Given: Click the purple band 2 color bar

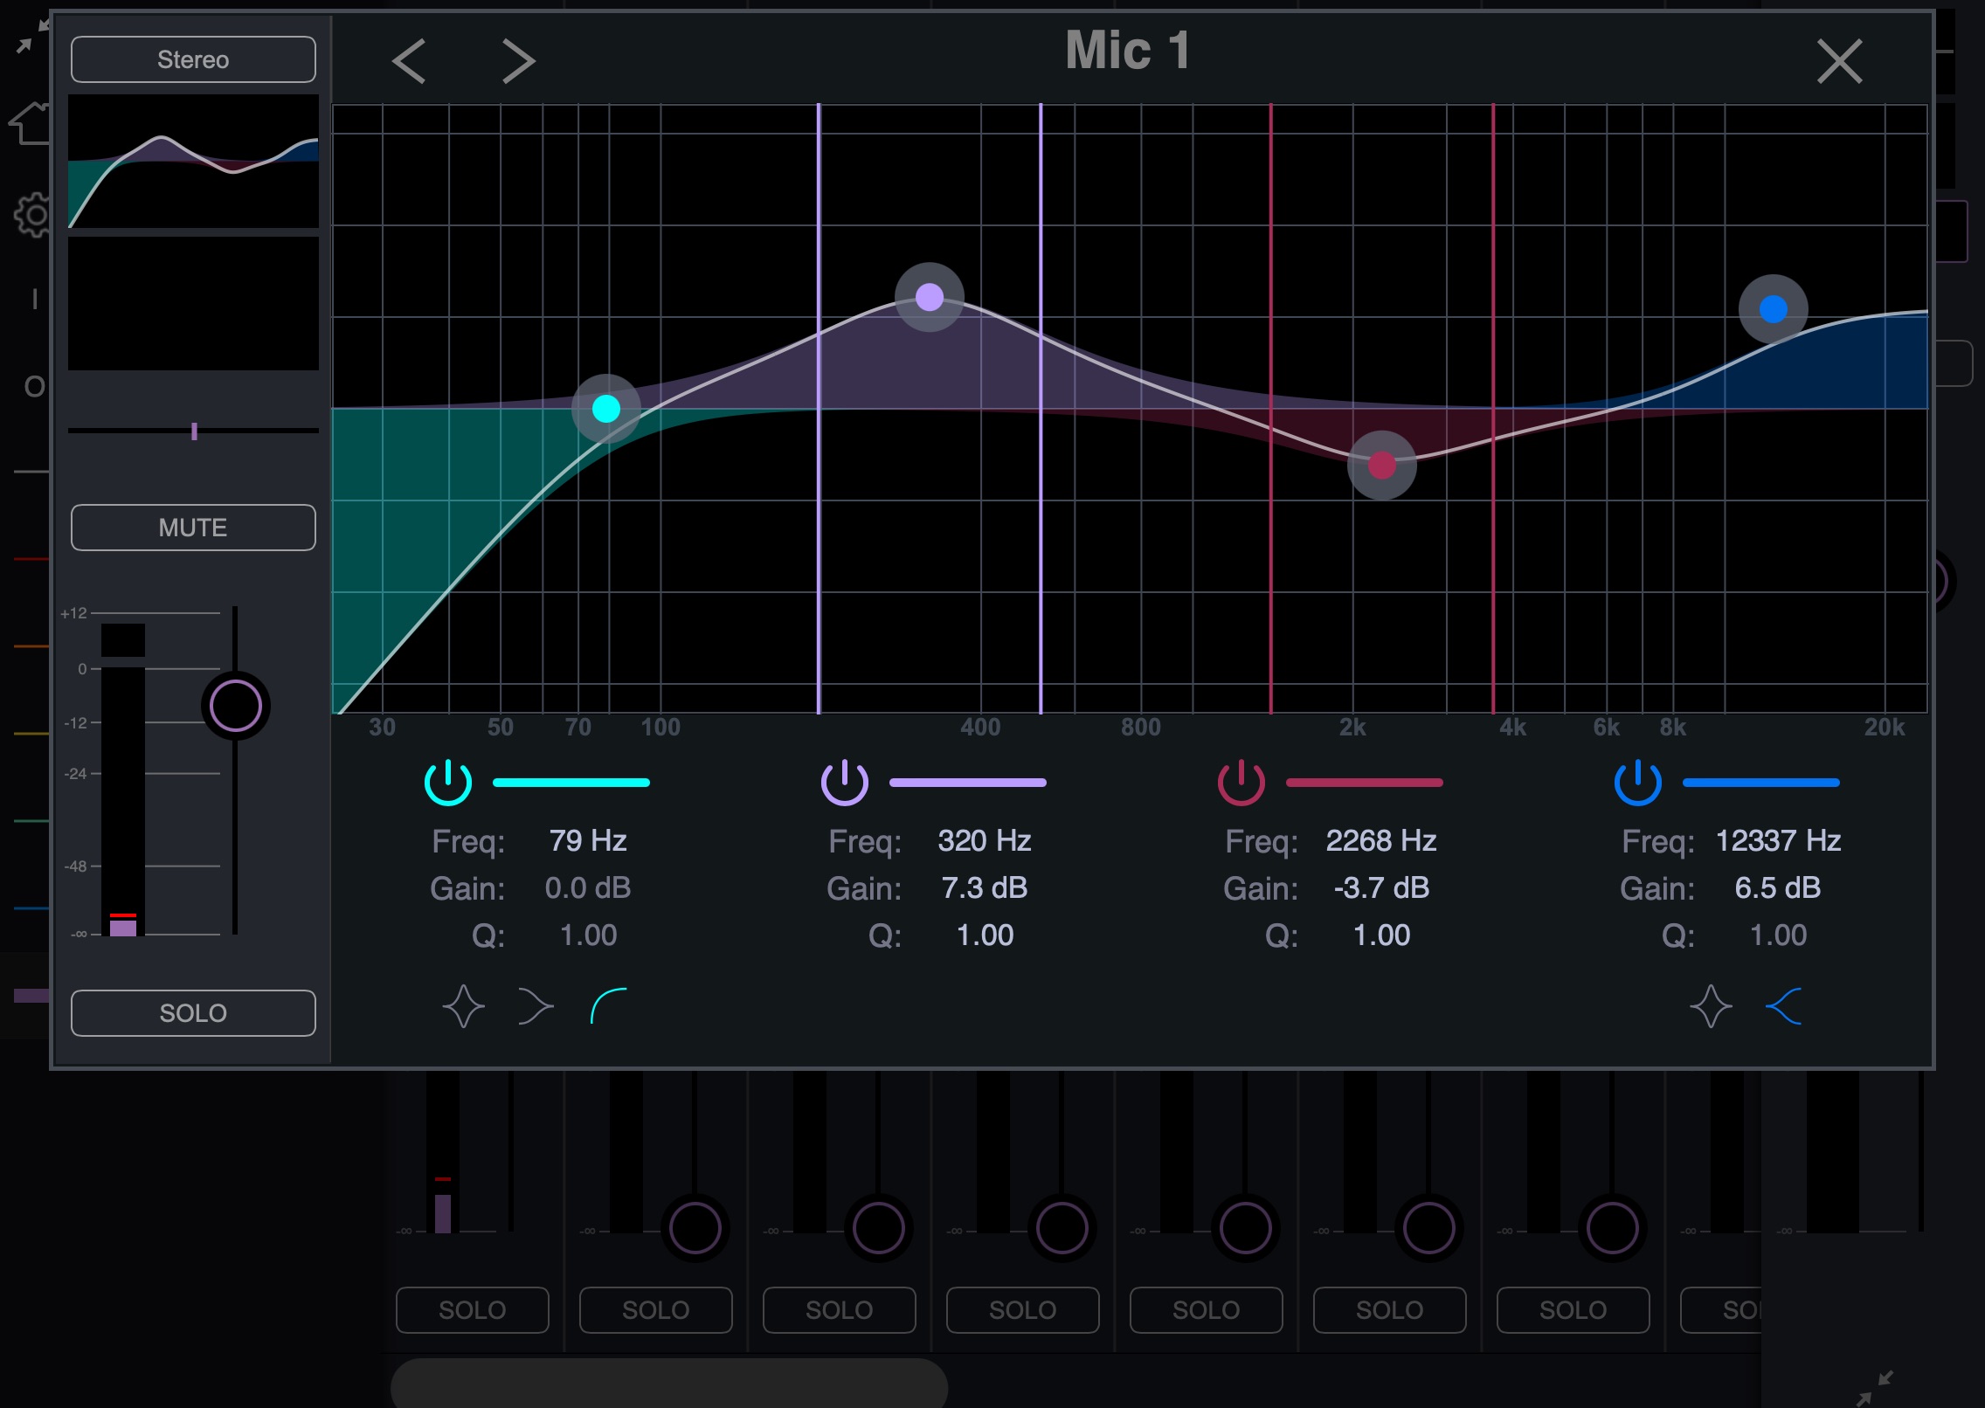Looking at the screenshot, I should [968, 783].
